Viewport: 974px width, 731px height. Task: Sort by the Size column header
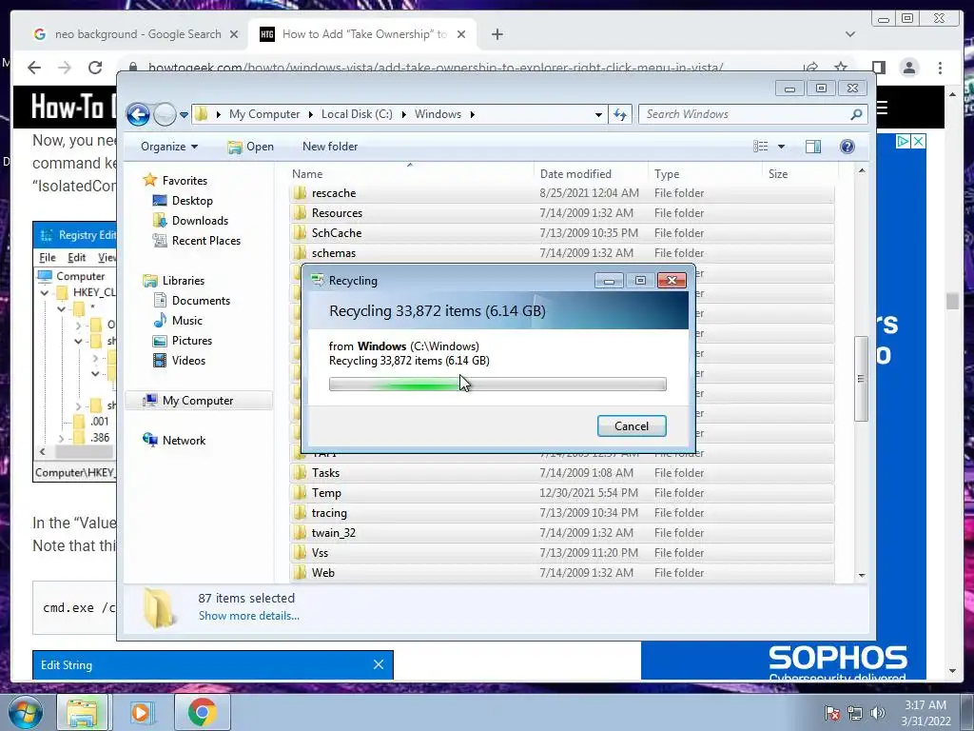(798, 174)
